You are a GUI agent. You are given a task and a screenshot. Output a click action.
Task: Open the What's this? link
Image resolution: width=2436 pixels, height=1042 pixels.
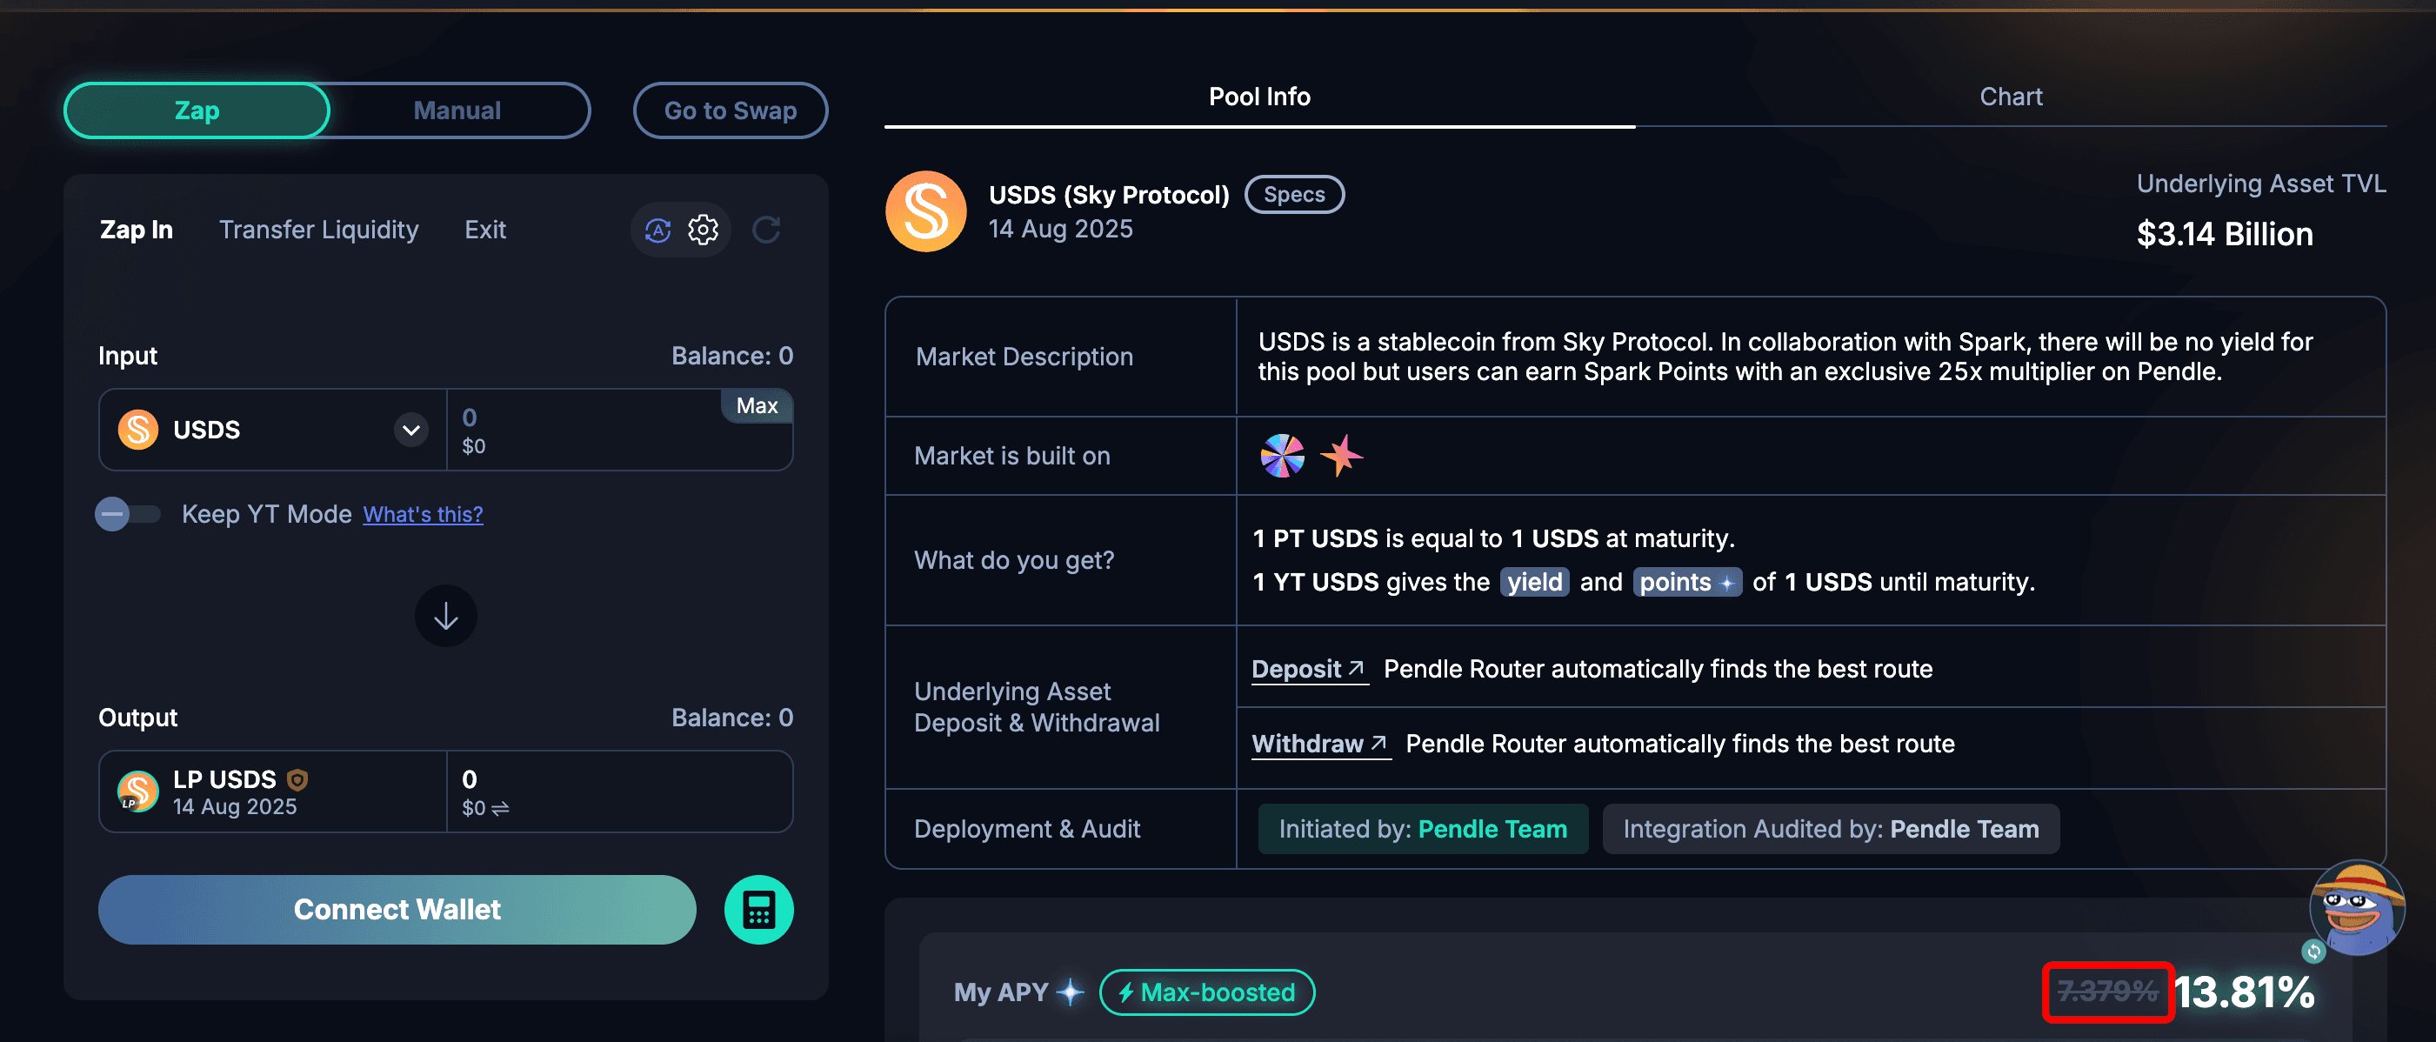pyautogui.click(x=423, y=514)
